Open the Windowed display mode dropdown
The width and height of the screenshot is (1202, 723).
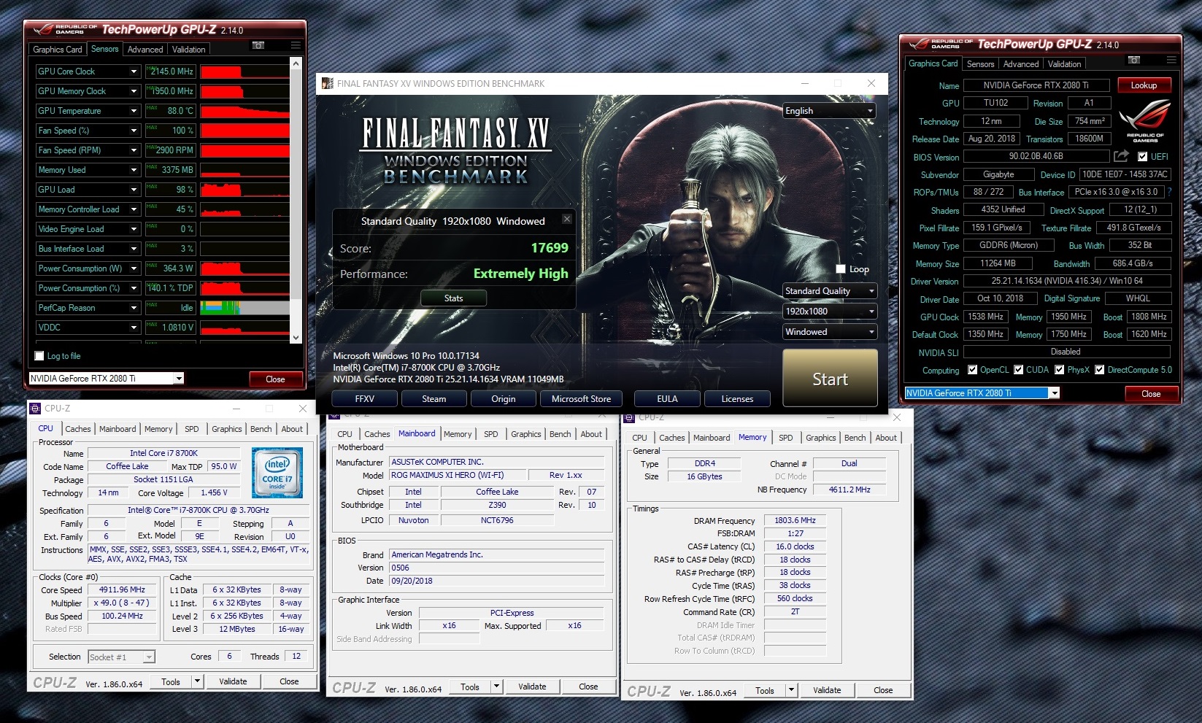pos(829,332)
